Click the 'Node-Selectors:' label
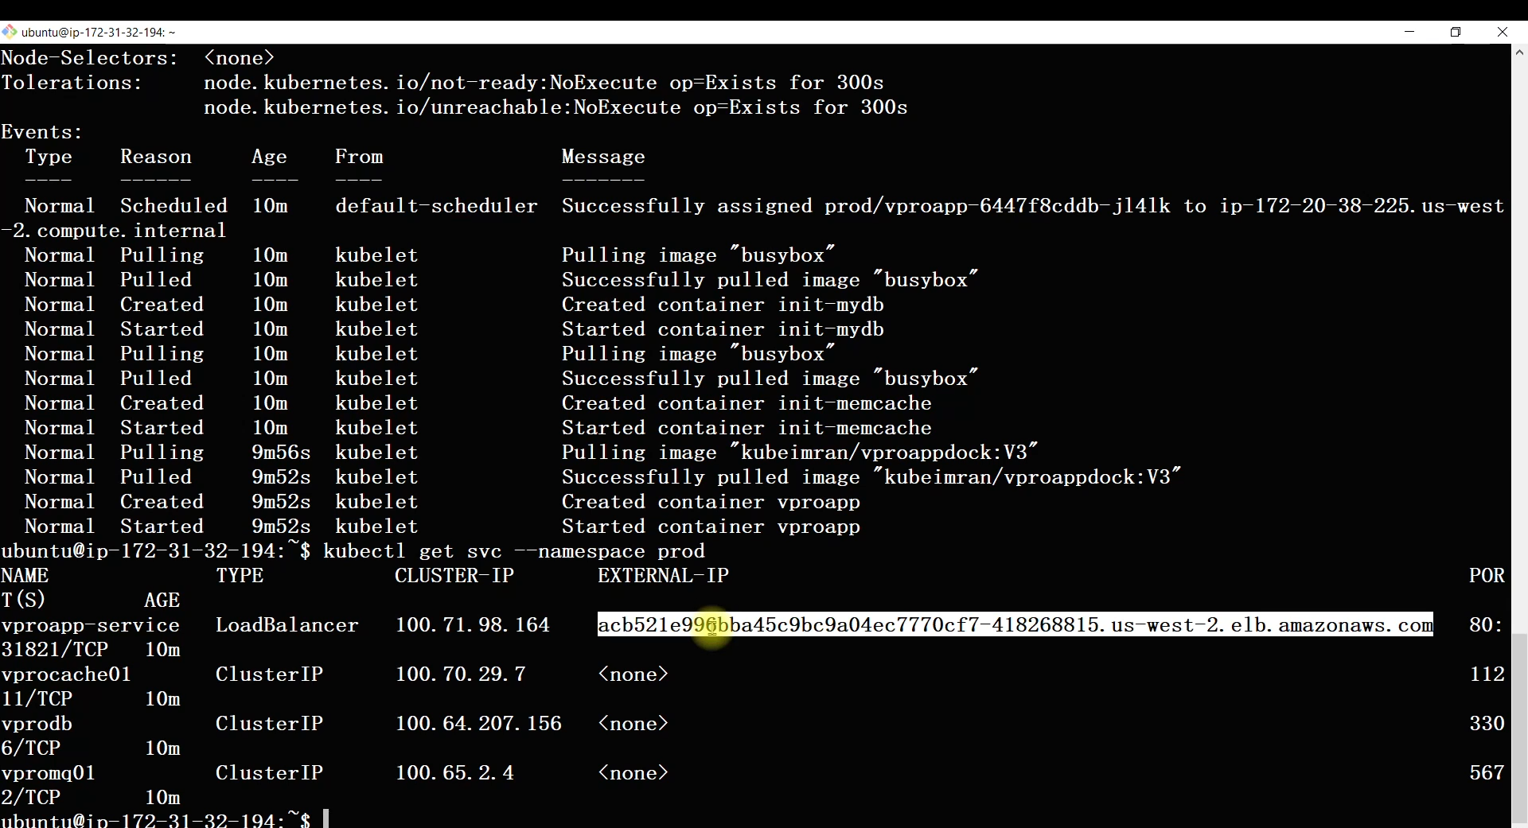The image size is (1528, 828). pyautogui.click(x=89, y=58)
